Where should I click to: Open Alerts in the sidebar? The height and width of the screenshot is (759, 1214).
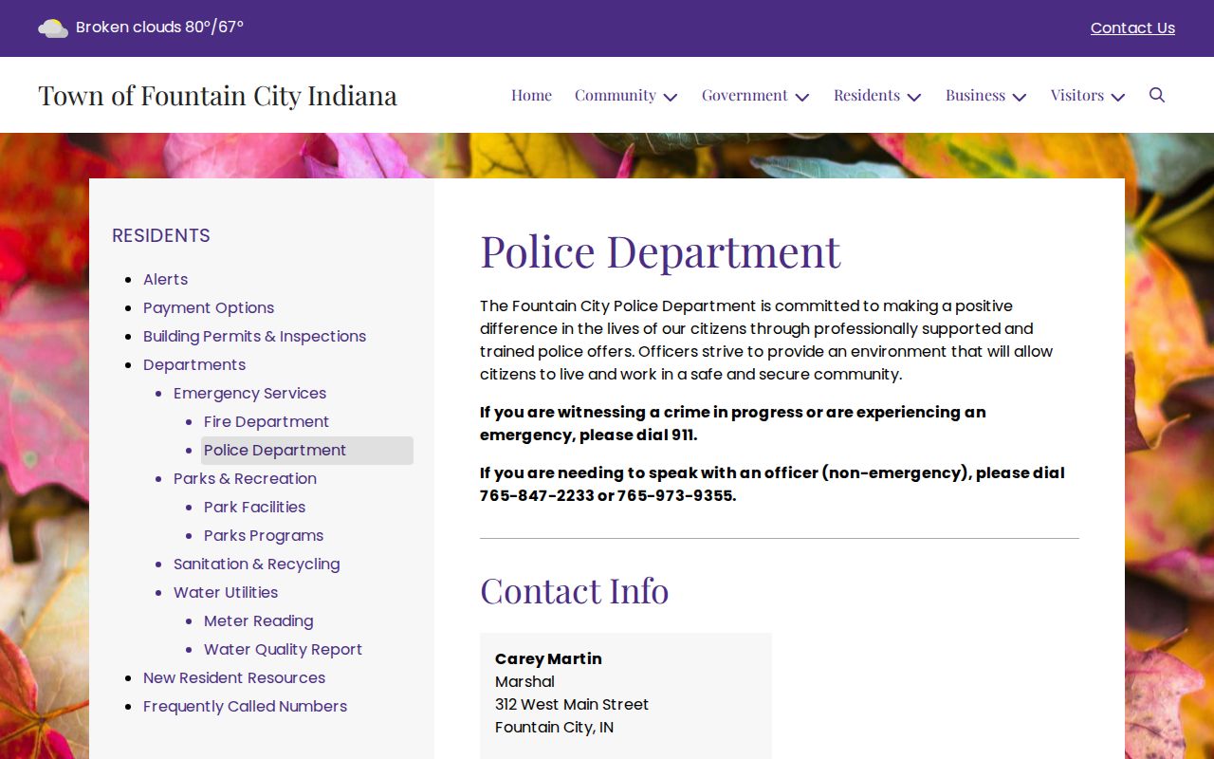(x=165, y=279)
